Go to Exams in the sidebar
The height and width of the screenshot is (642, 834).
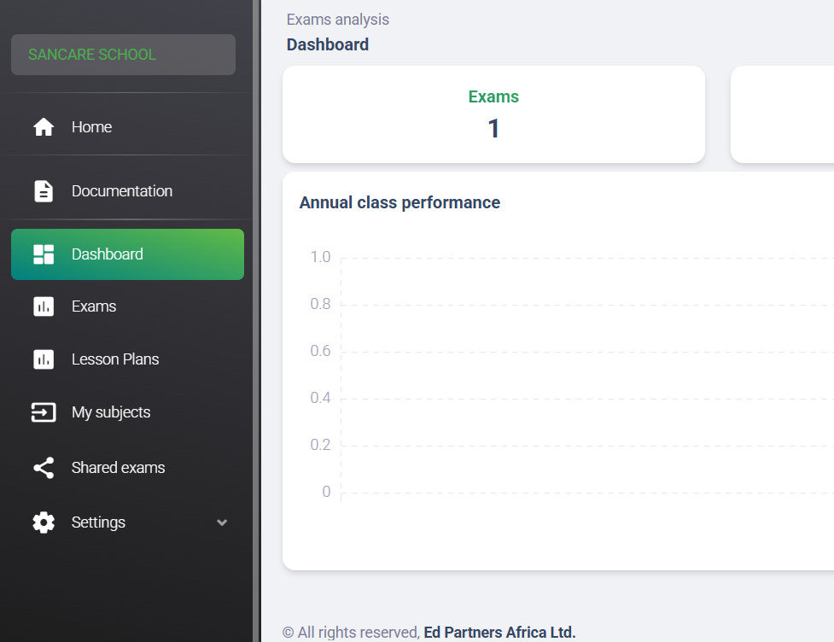(94, 306)
